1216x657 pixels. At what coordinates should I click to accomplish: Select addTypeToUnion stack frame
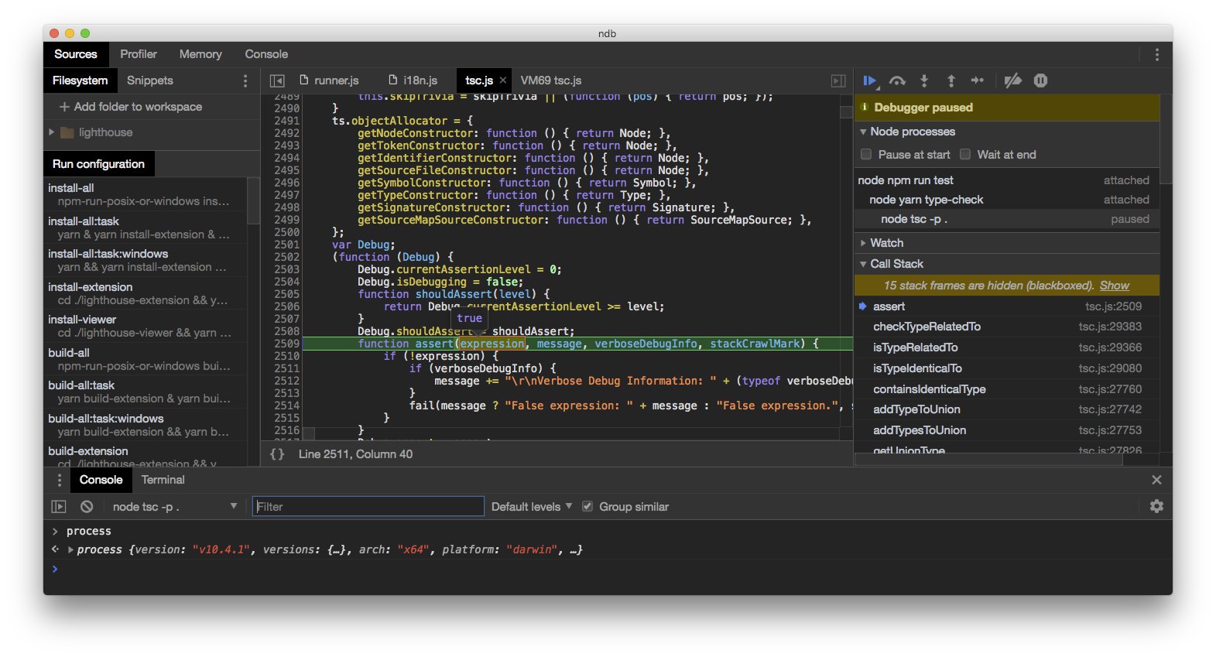[x=1006, y=409]
